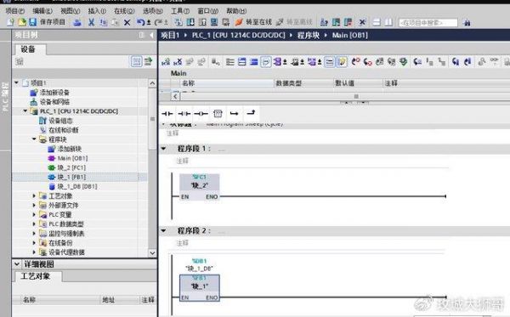Image resolution: width=510 pixels, height=317 pixels.
Task: Click the cut scissors icon
Action: click(x=92, y=22)
